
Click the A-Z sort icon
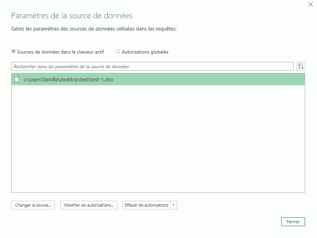tap(300, 66)
